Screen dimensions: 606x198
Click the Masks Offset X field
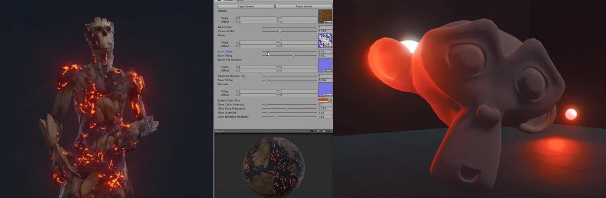257,46
